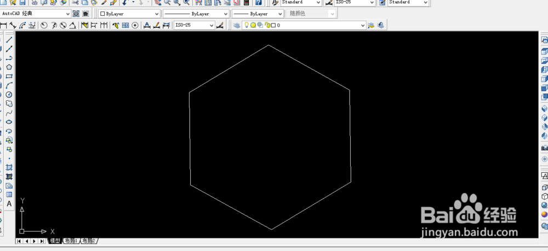The height and width of the screenshot is (251, 548).
Task: Select the Polyline tool
Action: (x=9, y=58)
